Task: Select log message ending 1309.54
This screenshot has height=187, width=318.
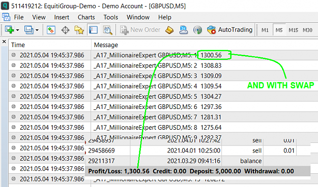Action: coord(157,86)
